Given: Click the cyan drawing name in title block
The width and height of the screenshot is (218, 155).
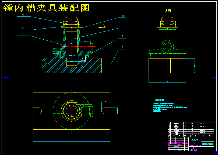Looking at the screenshot, I should pos(208,144).
